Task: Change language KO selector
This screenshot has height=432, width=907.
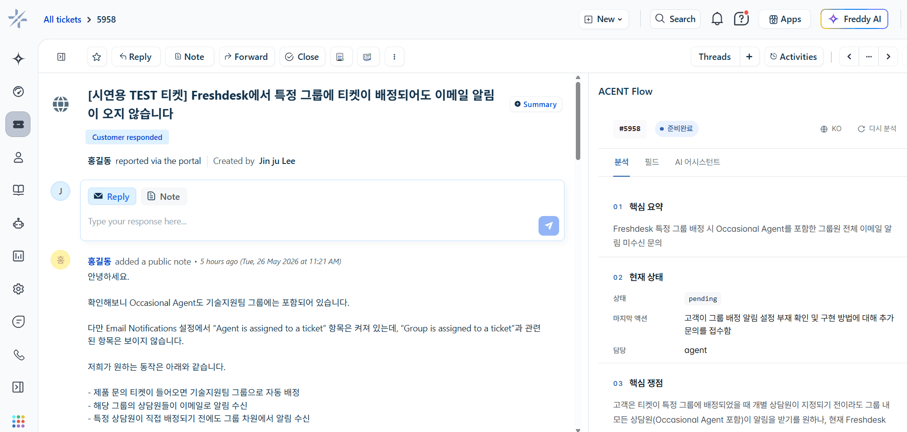Action: pos(831,129)
